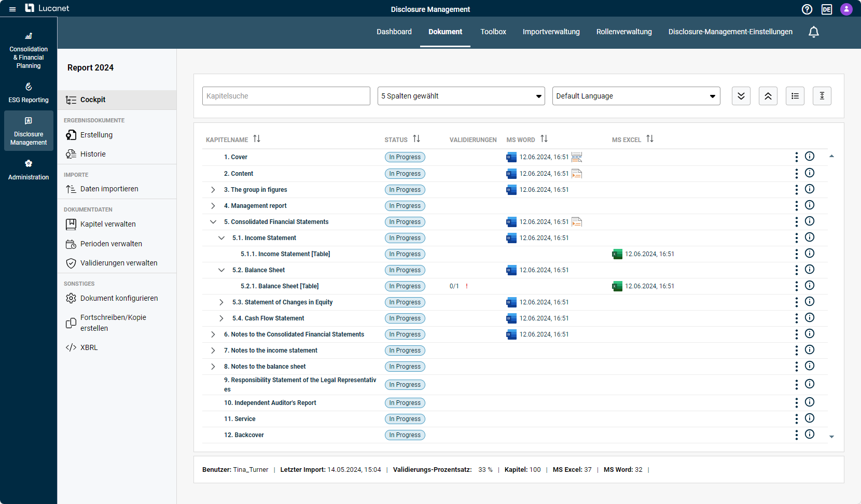
Task: Show info for 11. Service row
Action: [x=810, y=418]
